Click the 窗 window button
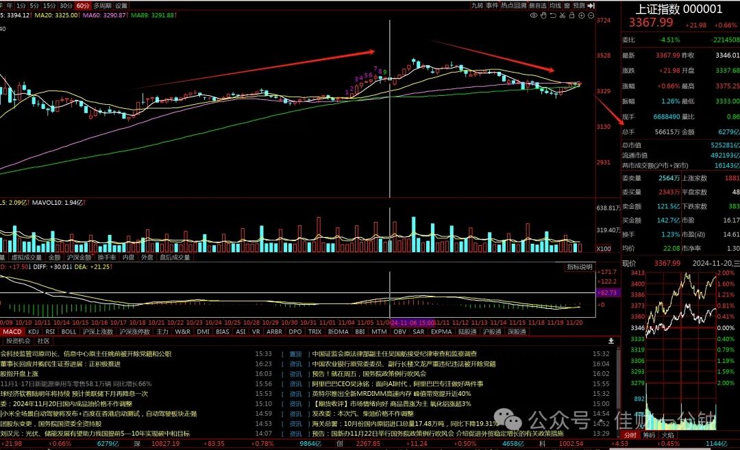The width and height of the screenshot is (740, 450). point(567,5)
